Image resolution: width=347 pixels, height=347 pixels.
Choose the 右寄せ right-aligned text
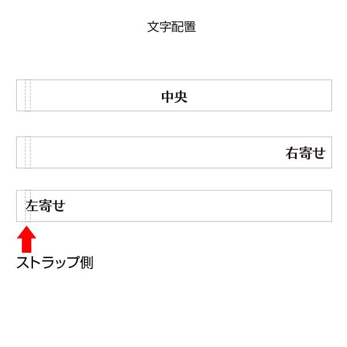305,153
